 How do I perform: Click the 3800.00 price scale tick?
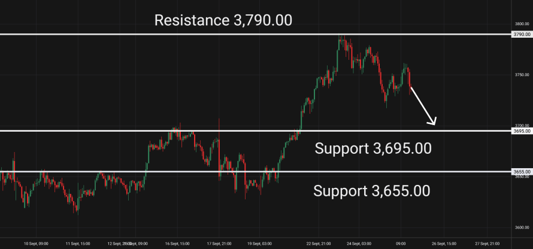click(x=523, y=24)
